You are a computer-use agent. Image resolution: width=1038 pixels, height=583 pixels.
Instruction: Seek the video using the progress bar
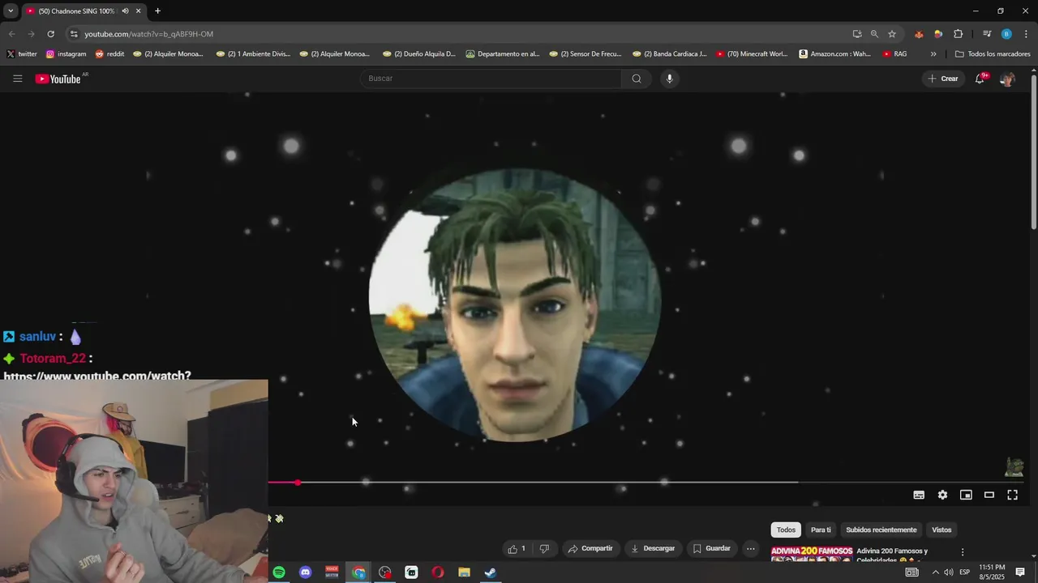tap(645, 483)
